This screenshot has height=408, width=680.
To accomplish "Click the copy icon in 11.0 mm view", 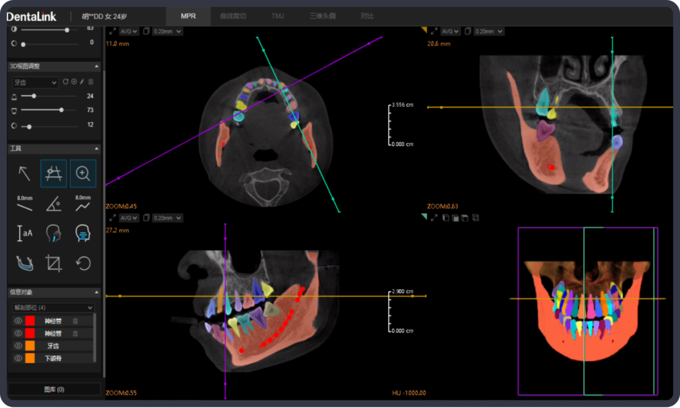I will [146, 31].
